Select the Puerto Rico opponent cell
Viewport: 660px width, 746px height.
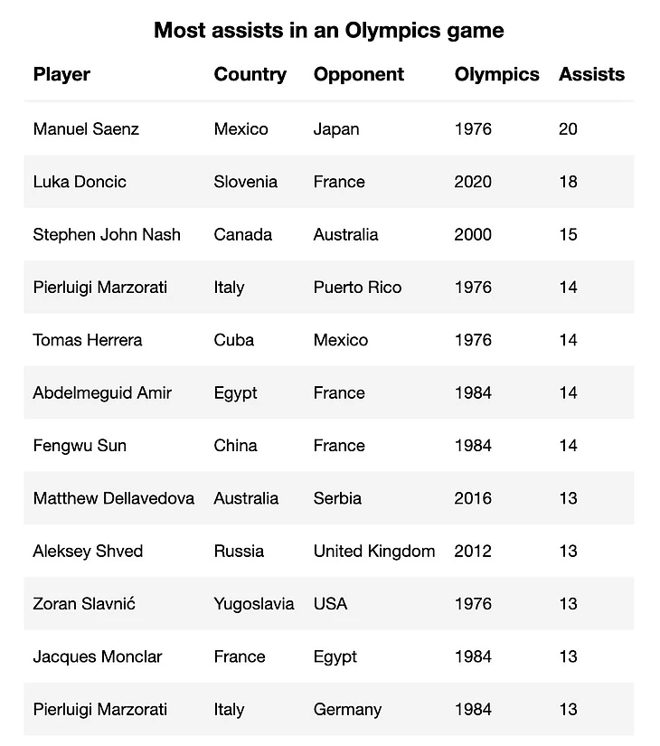357,288
